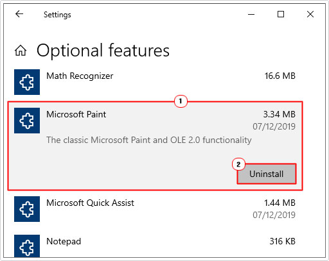
Task: Uninstall Microsoft Paint
Action: point(267,174)
